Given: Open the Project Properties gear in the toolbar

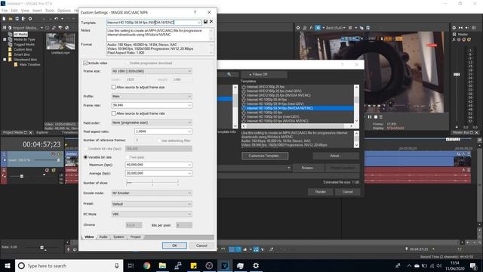Looking at the screenshot, I should 30,19.
